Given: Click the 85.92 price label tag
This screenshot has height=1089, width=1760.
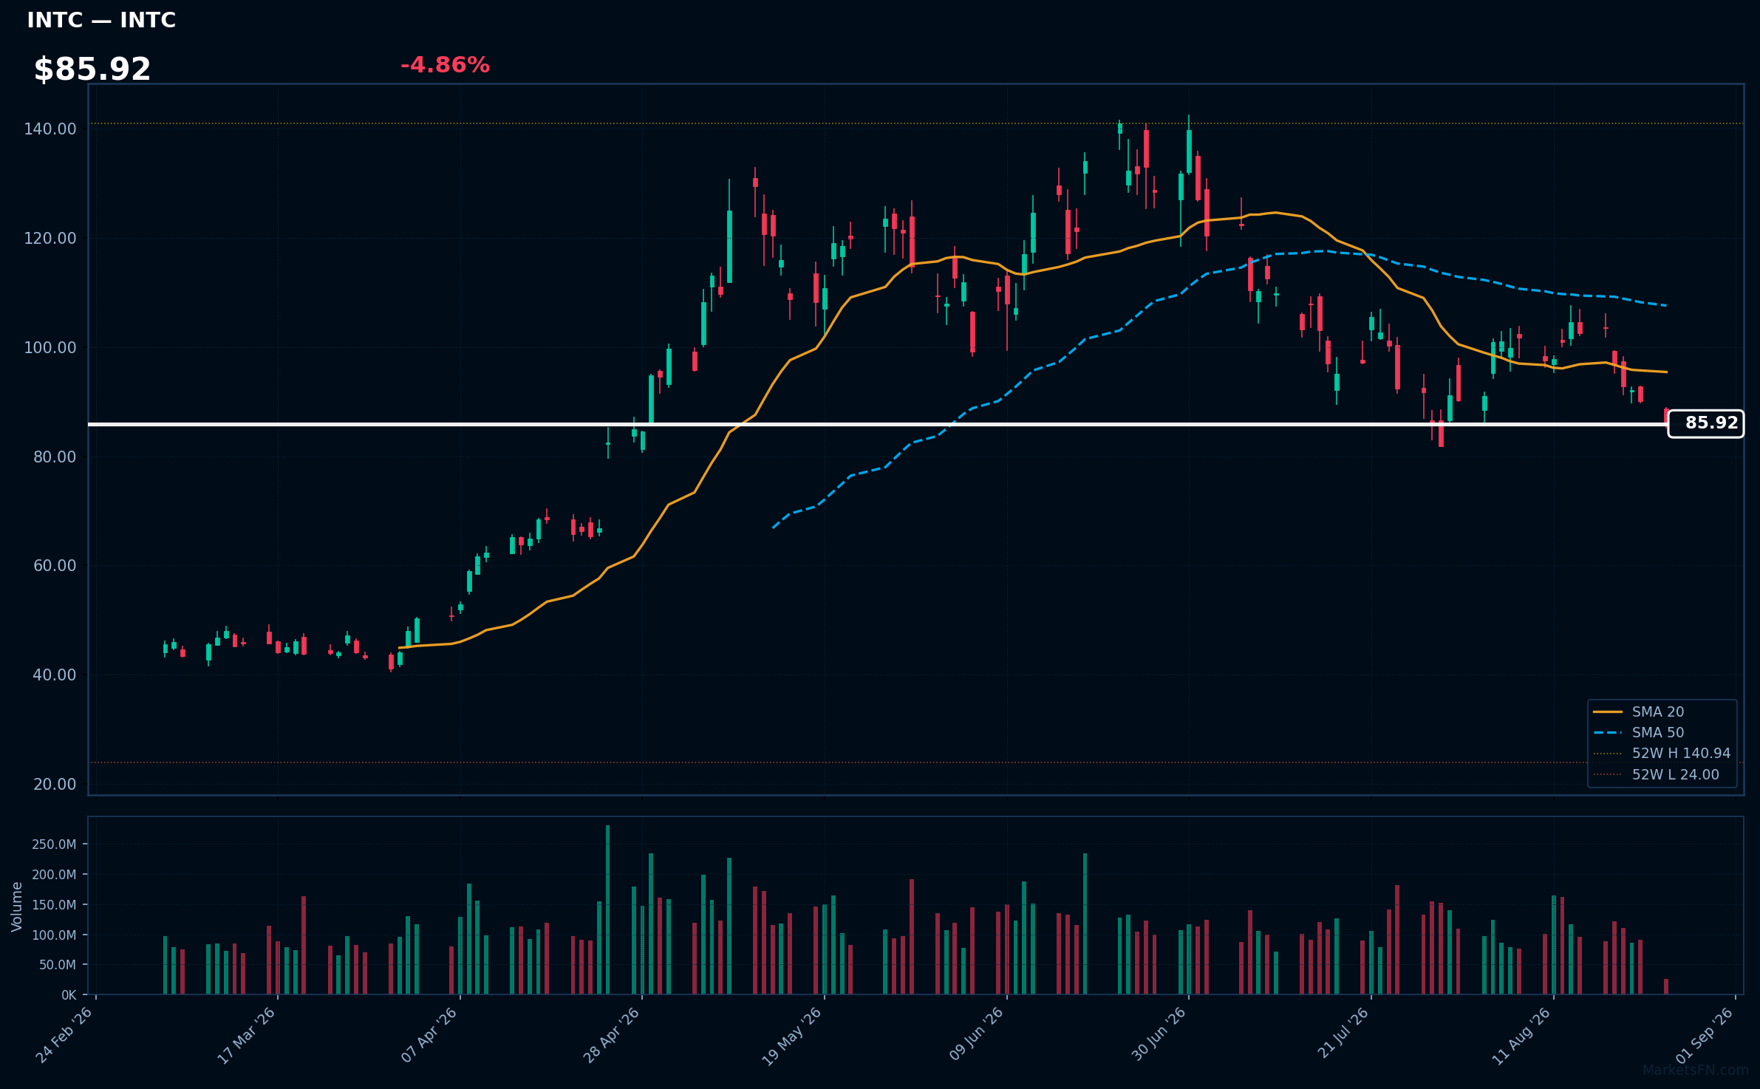Looking at the screenshot, I should pos(1706,423).
